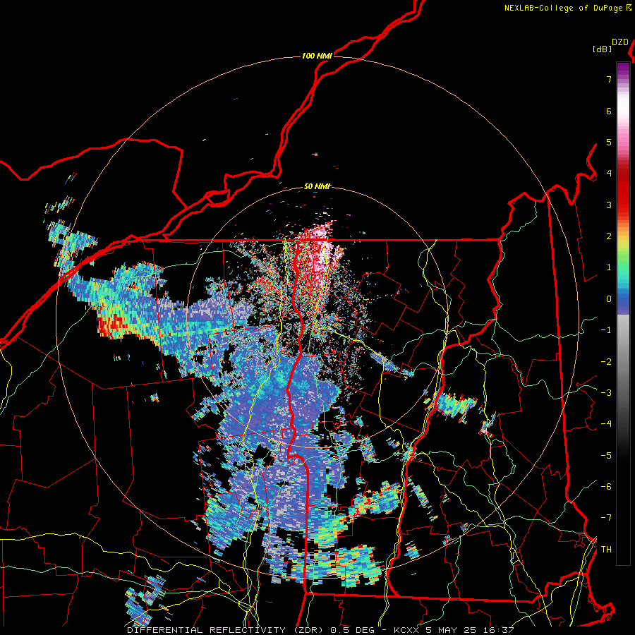The width and height of the screenshot is (635, 635).
Task: Click the 7 value on the color scale
Action: [x=609, y=79]
